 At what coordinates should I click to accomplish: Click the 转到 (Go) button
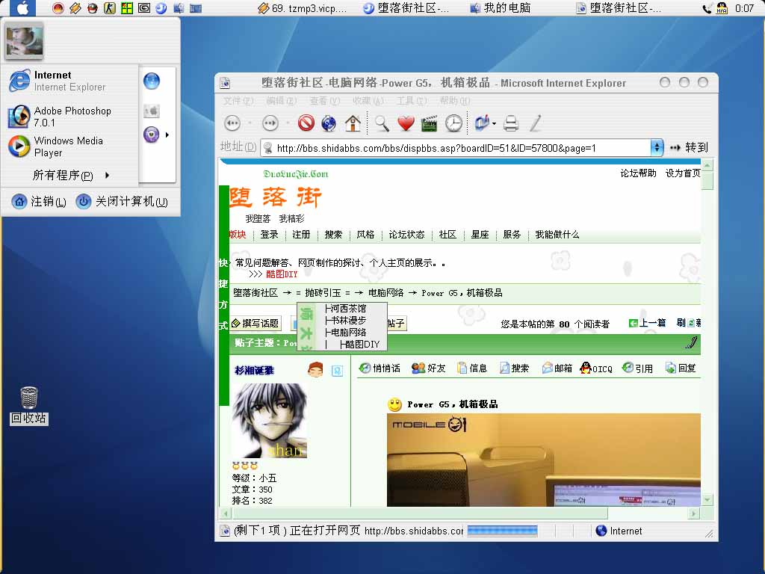(689, 148)
